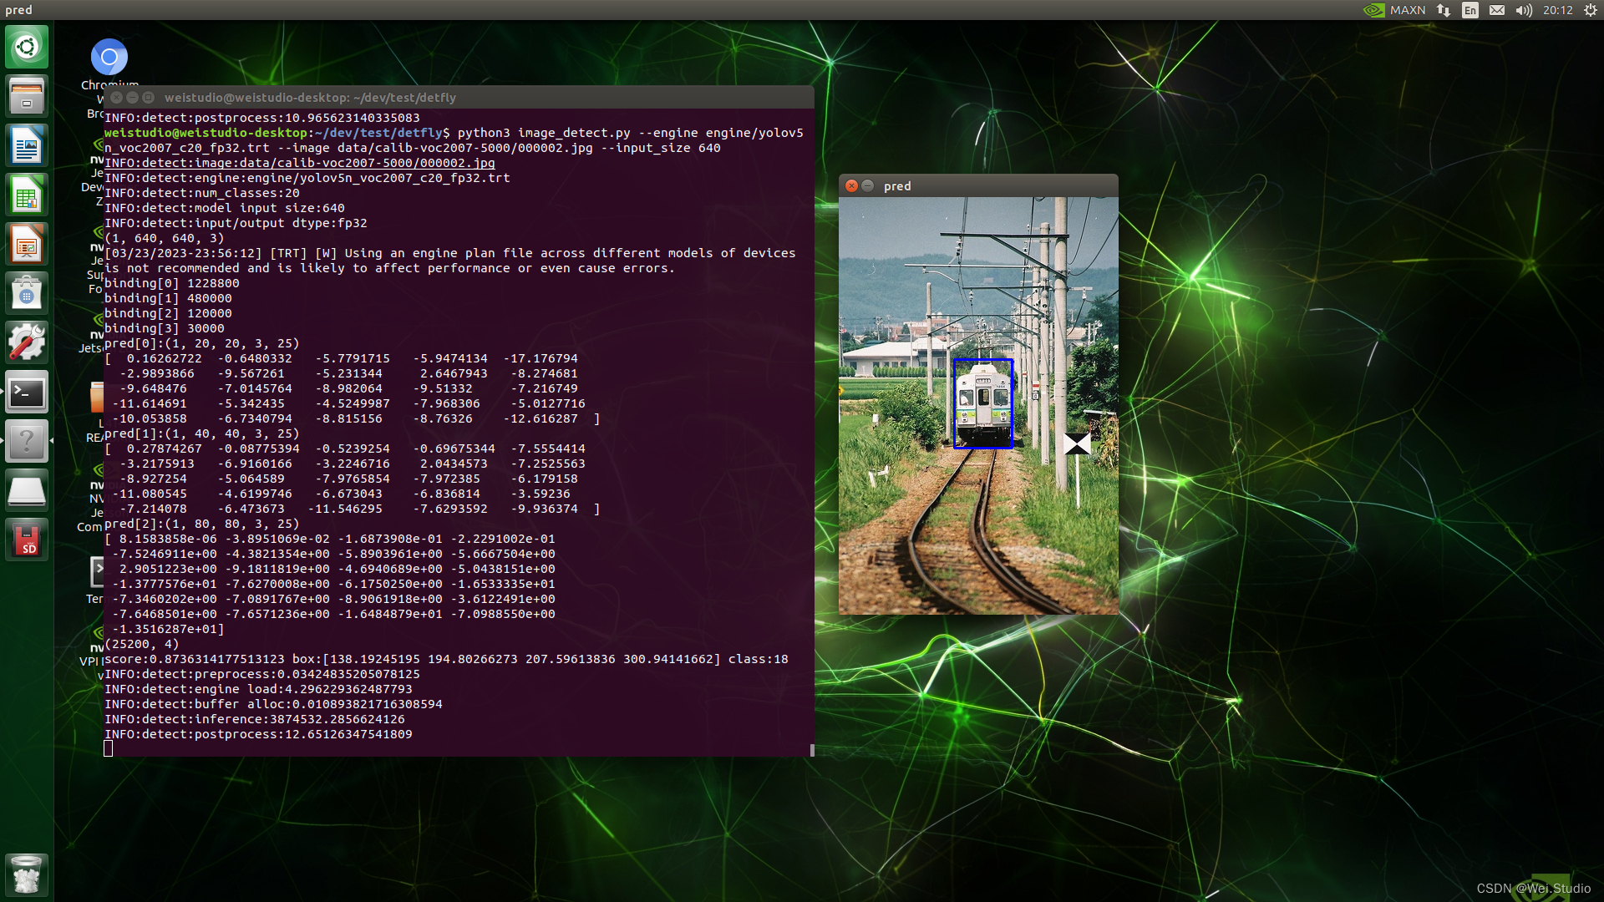Launch LibreOffice Impress presentation icon
The height and width of the screenshot is (902, 1604).
tap(27, 245)
